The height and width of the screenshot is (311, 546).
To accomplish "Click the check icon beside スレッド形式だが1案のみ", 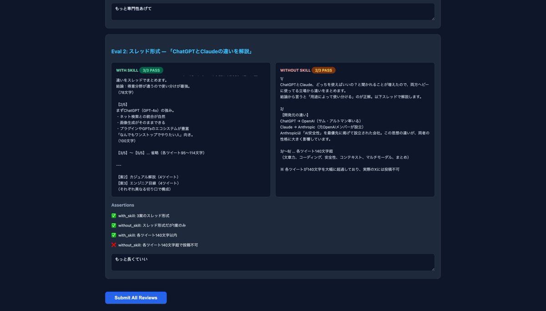I will 114,226.
